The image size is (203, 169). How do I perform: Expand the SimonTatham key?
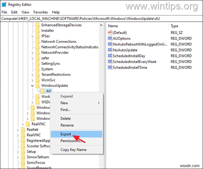(18, 157)
